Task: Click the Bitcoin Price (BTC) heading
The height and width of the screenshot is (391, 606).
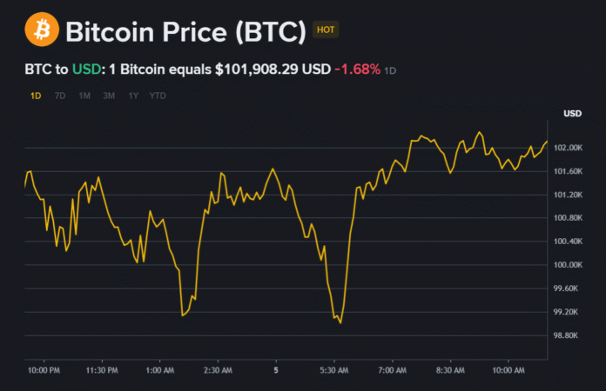Action: 185,32
